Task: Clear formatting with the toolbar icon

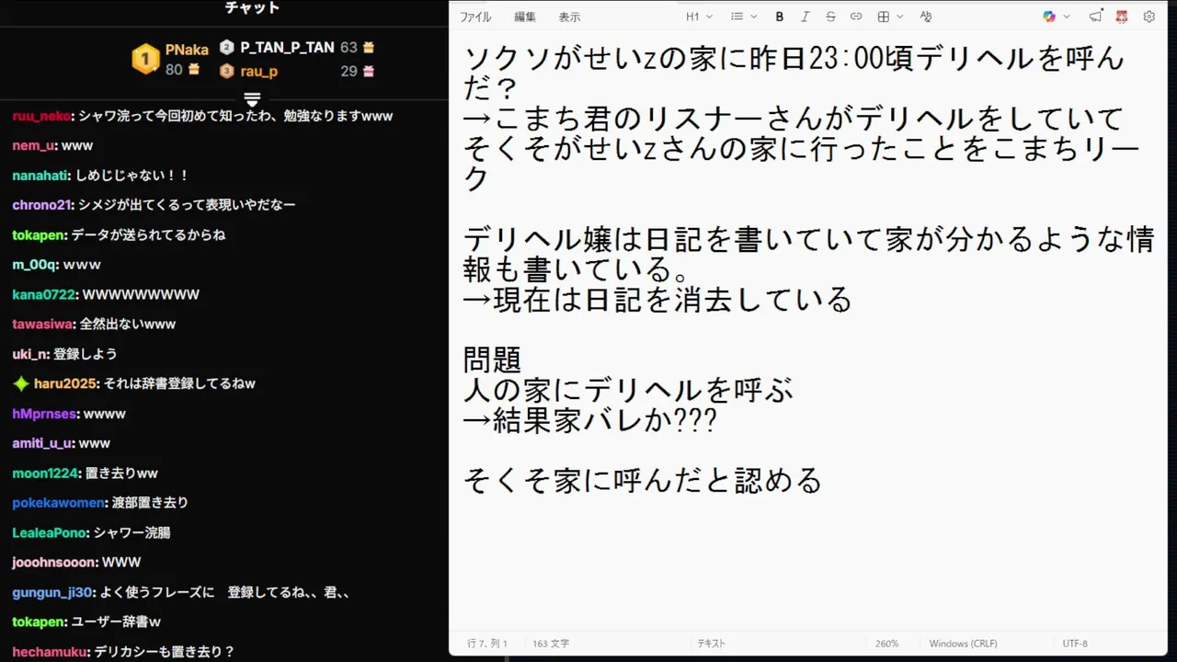Action: point(926,17)
